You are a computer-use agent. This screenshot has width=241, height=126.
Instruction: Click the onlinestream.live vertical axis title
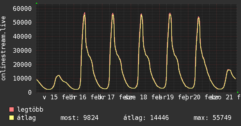coord(4,48)
